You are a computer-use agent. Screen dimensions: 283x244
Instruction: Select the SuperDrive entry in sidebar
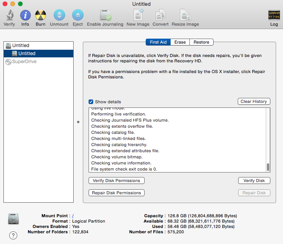click(x=38, y=62)
